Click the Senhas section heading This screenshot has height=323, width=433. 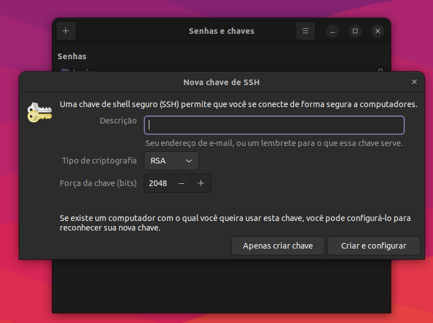72,56
